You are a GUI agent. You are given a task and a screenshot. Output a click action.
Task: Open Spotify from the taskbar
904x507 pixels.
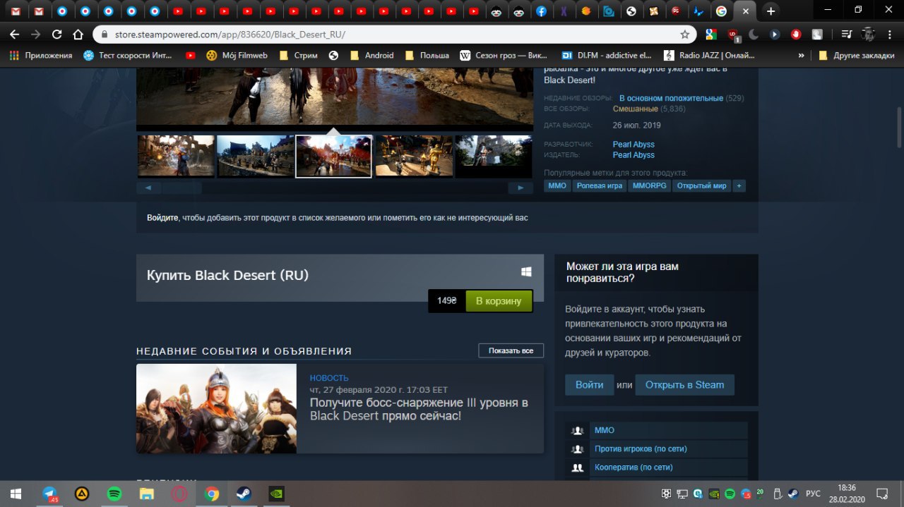(114, 494)
